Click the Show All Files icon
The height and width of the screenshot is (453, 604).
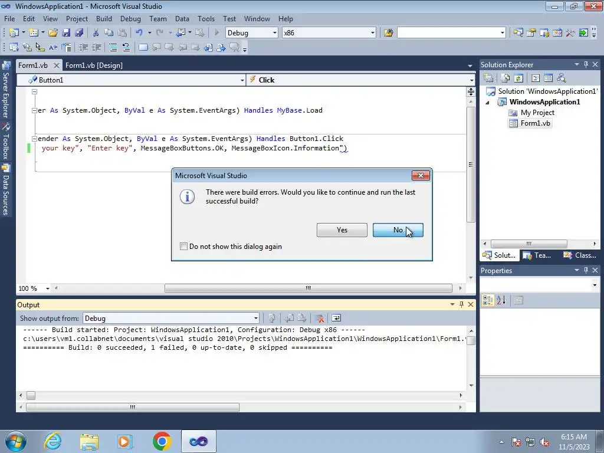coord(505,78)
